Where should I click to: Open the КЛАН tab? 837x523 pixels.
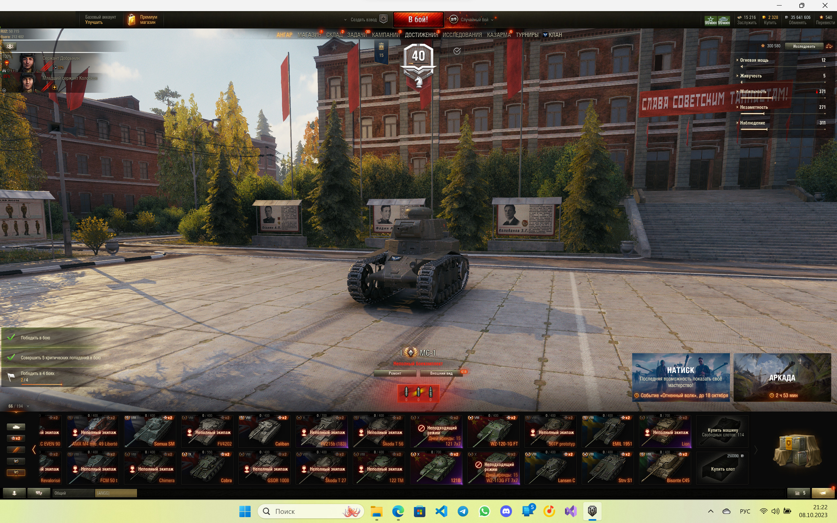pyautogui.click(x=552, y=35)
